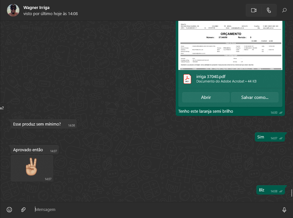Record a voice message with microphone

point(284,210)
